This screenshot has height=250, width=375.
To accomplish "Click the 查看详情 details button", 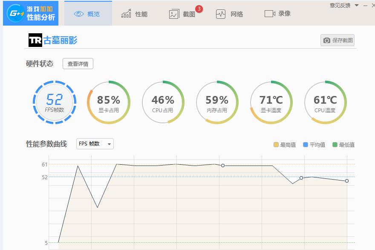I will point(78,64).
